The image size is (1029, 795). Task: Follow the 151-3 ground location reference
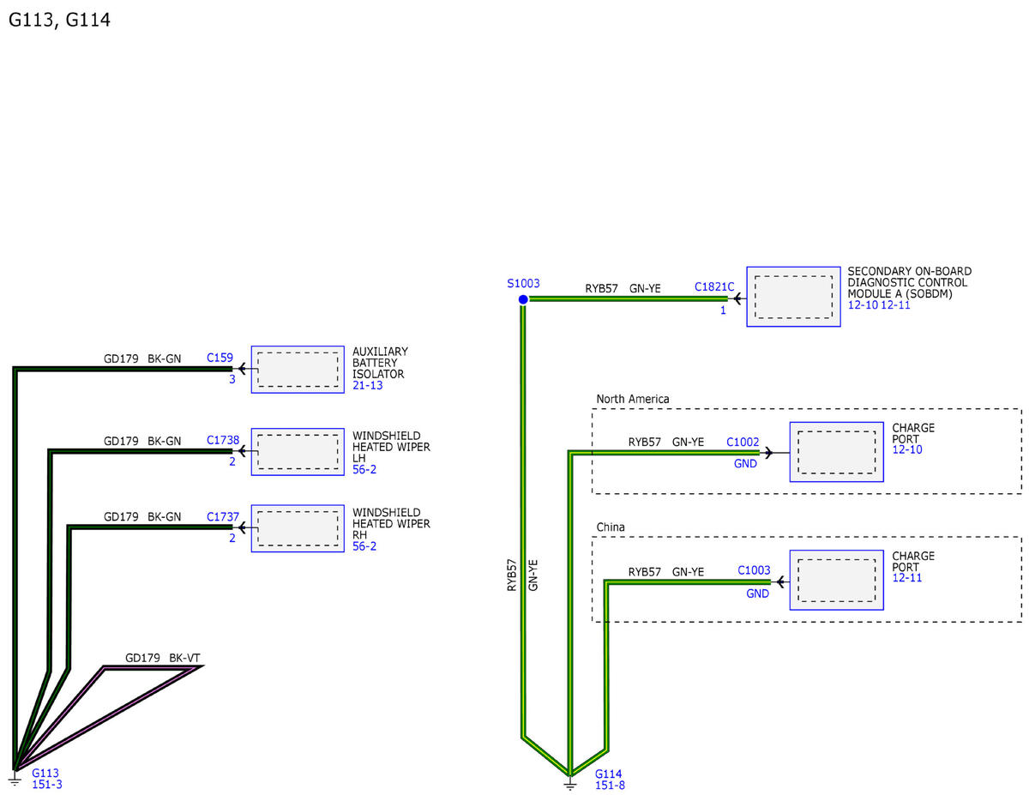[x=46, y=785]
